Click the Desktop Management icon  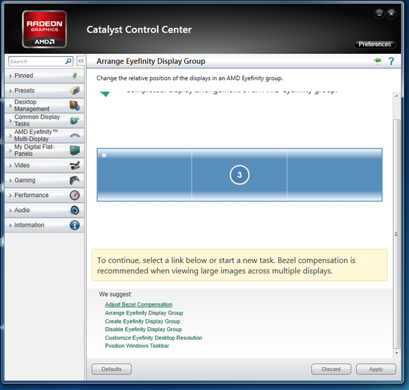74,105
